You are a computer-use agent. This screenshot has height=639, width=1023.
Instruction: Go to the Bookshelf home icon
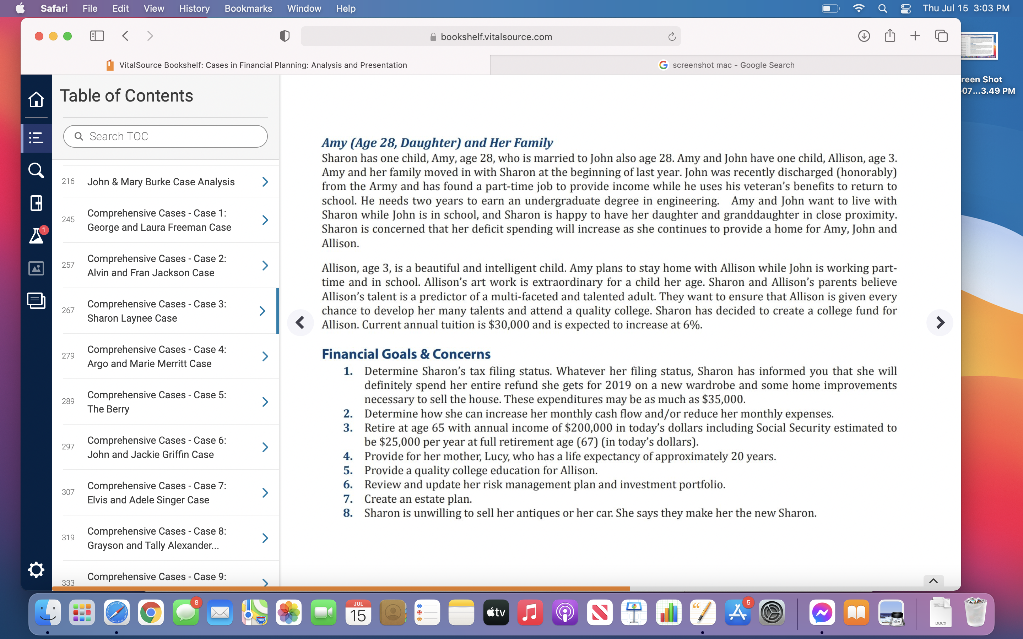tap(36, 100)
